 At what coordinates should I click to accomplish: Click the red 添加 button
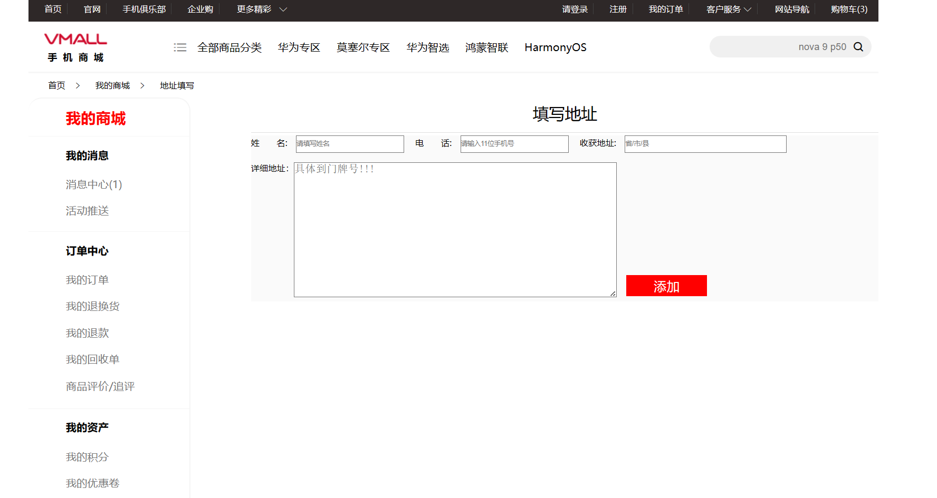[666, 286]
